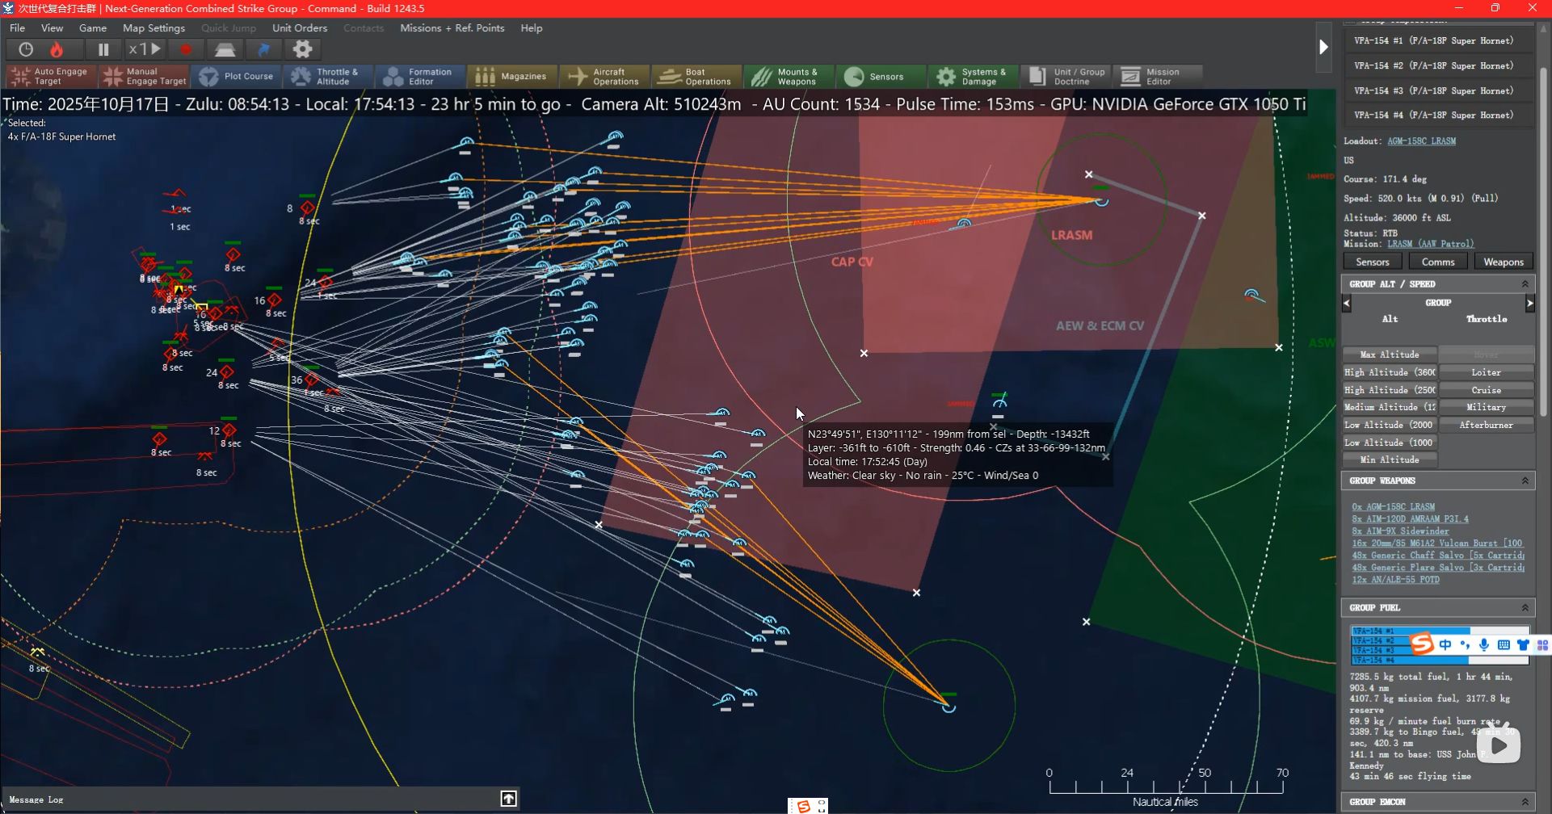This screenshot has height=814, width=1552.
Task: Click the clock time-mode icon in toolbar
Action: pyautogui.click(x=26, y=49)
